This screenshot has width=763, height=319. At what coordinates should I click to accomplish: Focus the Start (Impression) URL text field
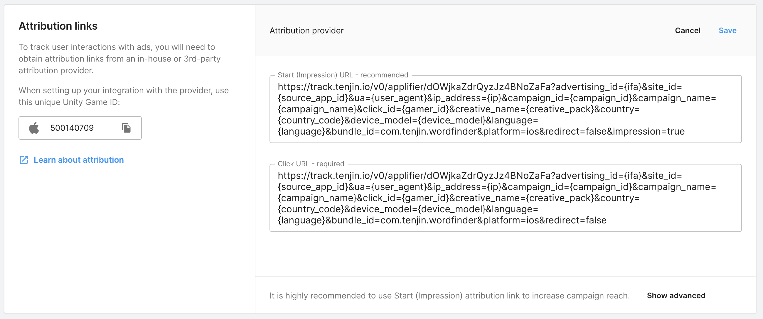point(505,109)
